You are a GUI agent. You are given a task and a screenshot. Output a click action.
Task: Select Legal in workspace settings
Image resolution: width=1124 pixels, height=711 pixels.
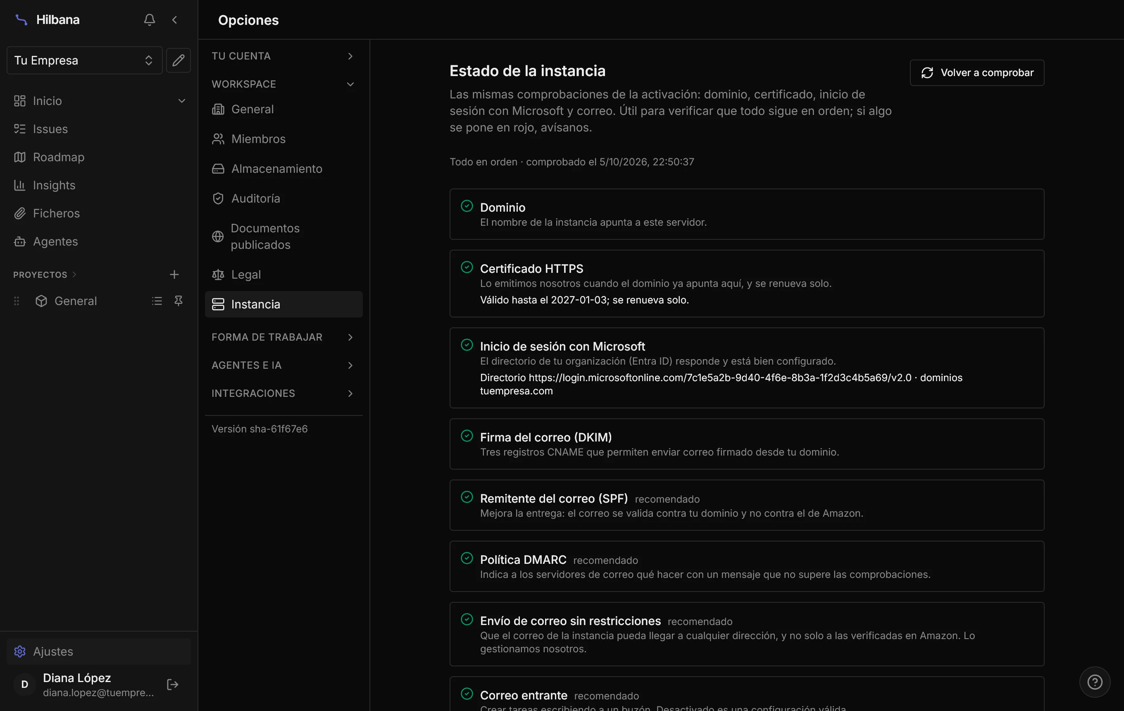pyautogui.click(x=283, y=274)
